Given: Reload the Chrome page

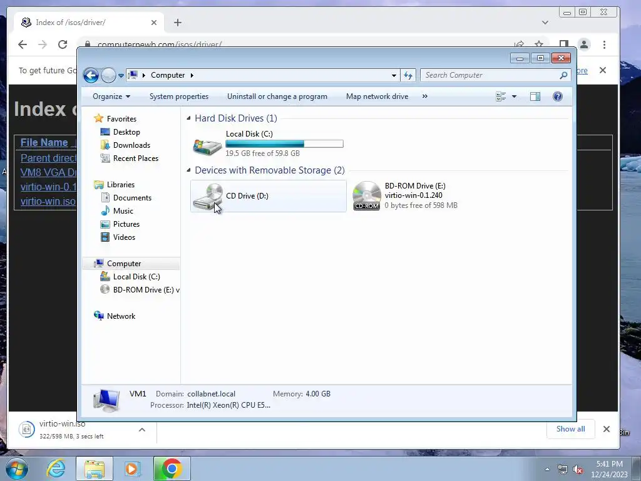Looking at the screenshot, I should 62,44.
